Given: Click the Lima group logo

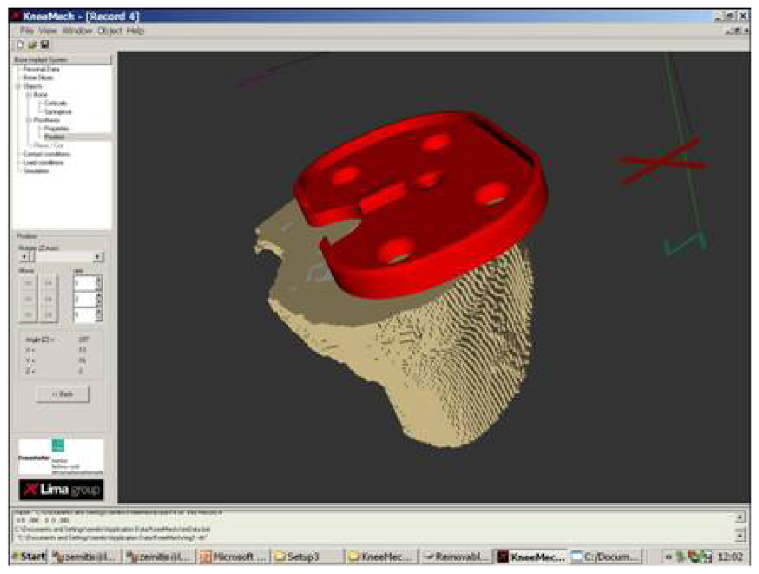Looking at the screenshot, I should tap(61, 489).
